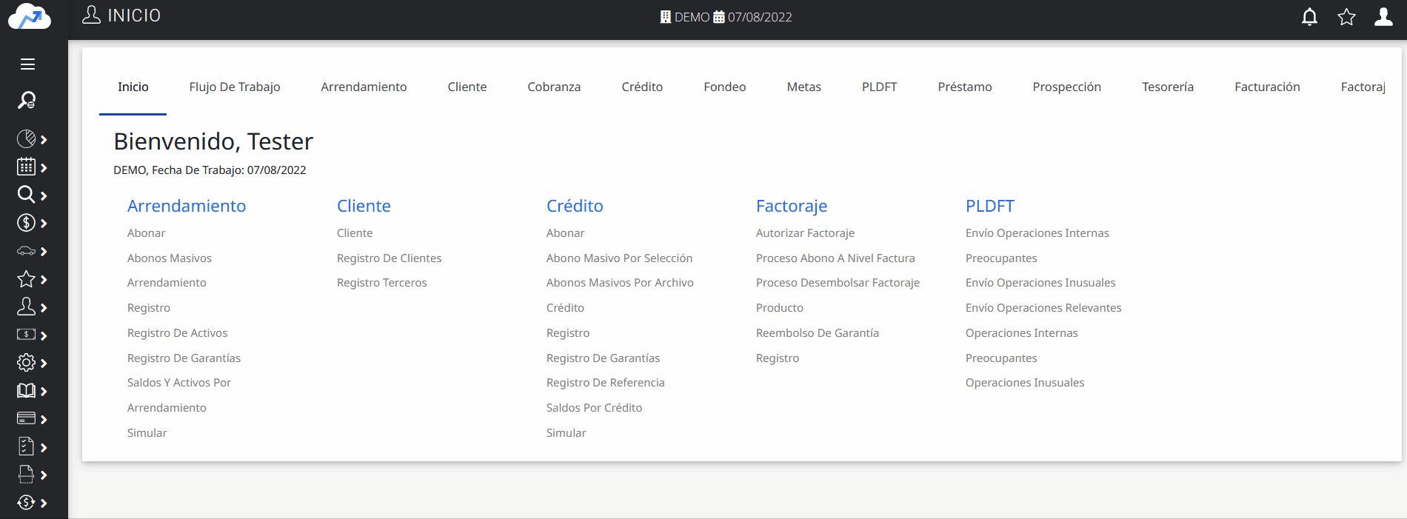
Task: Open the hamburger menu in sidebar
Action: pyautogui.click(x=27, y=64)
